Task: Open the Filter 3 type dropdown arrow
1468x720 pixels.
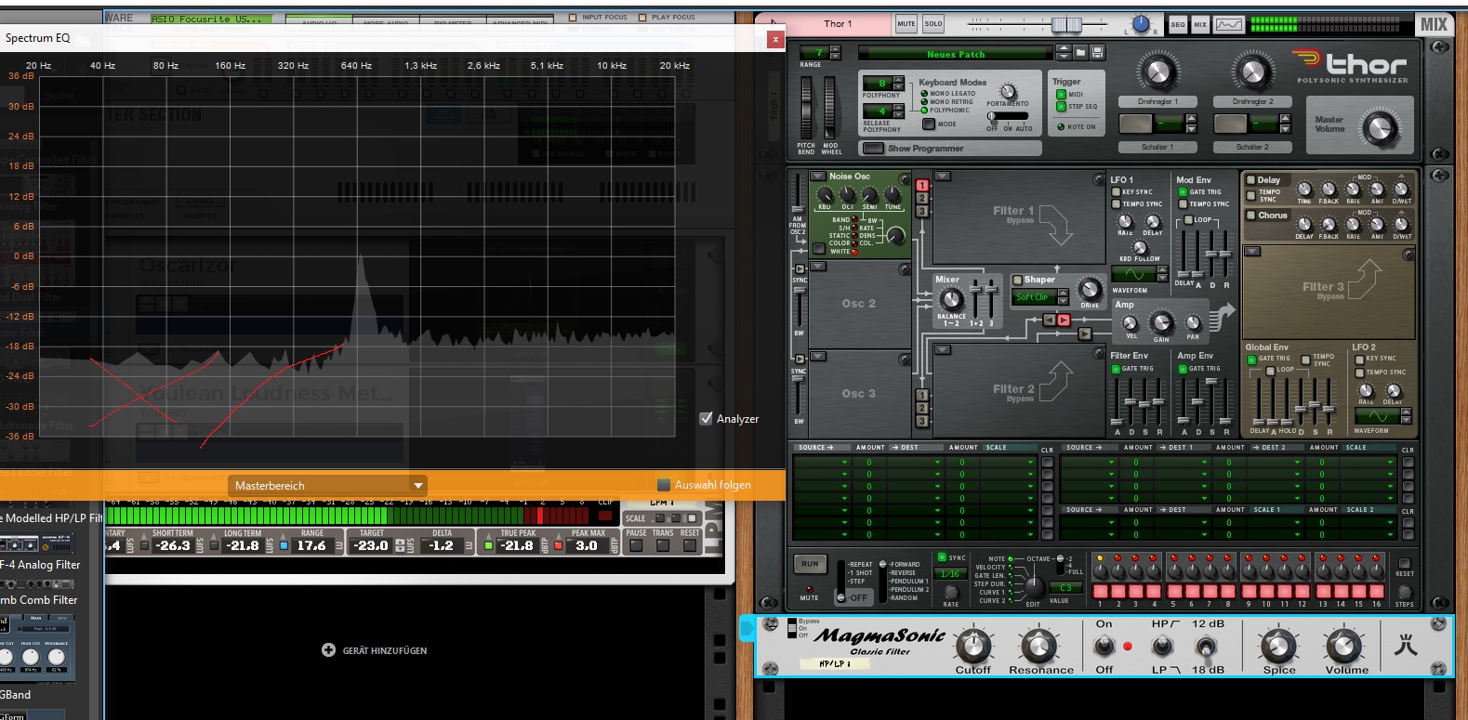Action: tap(1252, 251)
